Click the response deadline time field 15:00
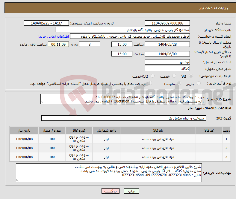The height and width of the screenshot is (199, 236). click(x=122, y=44)
